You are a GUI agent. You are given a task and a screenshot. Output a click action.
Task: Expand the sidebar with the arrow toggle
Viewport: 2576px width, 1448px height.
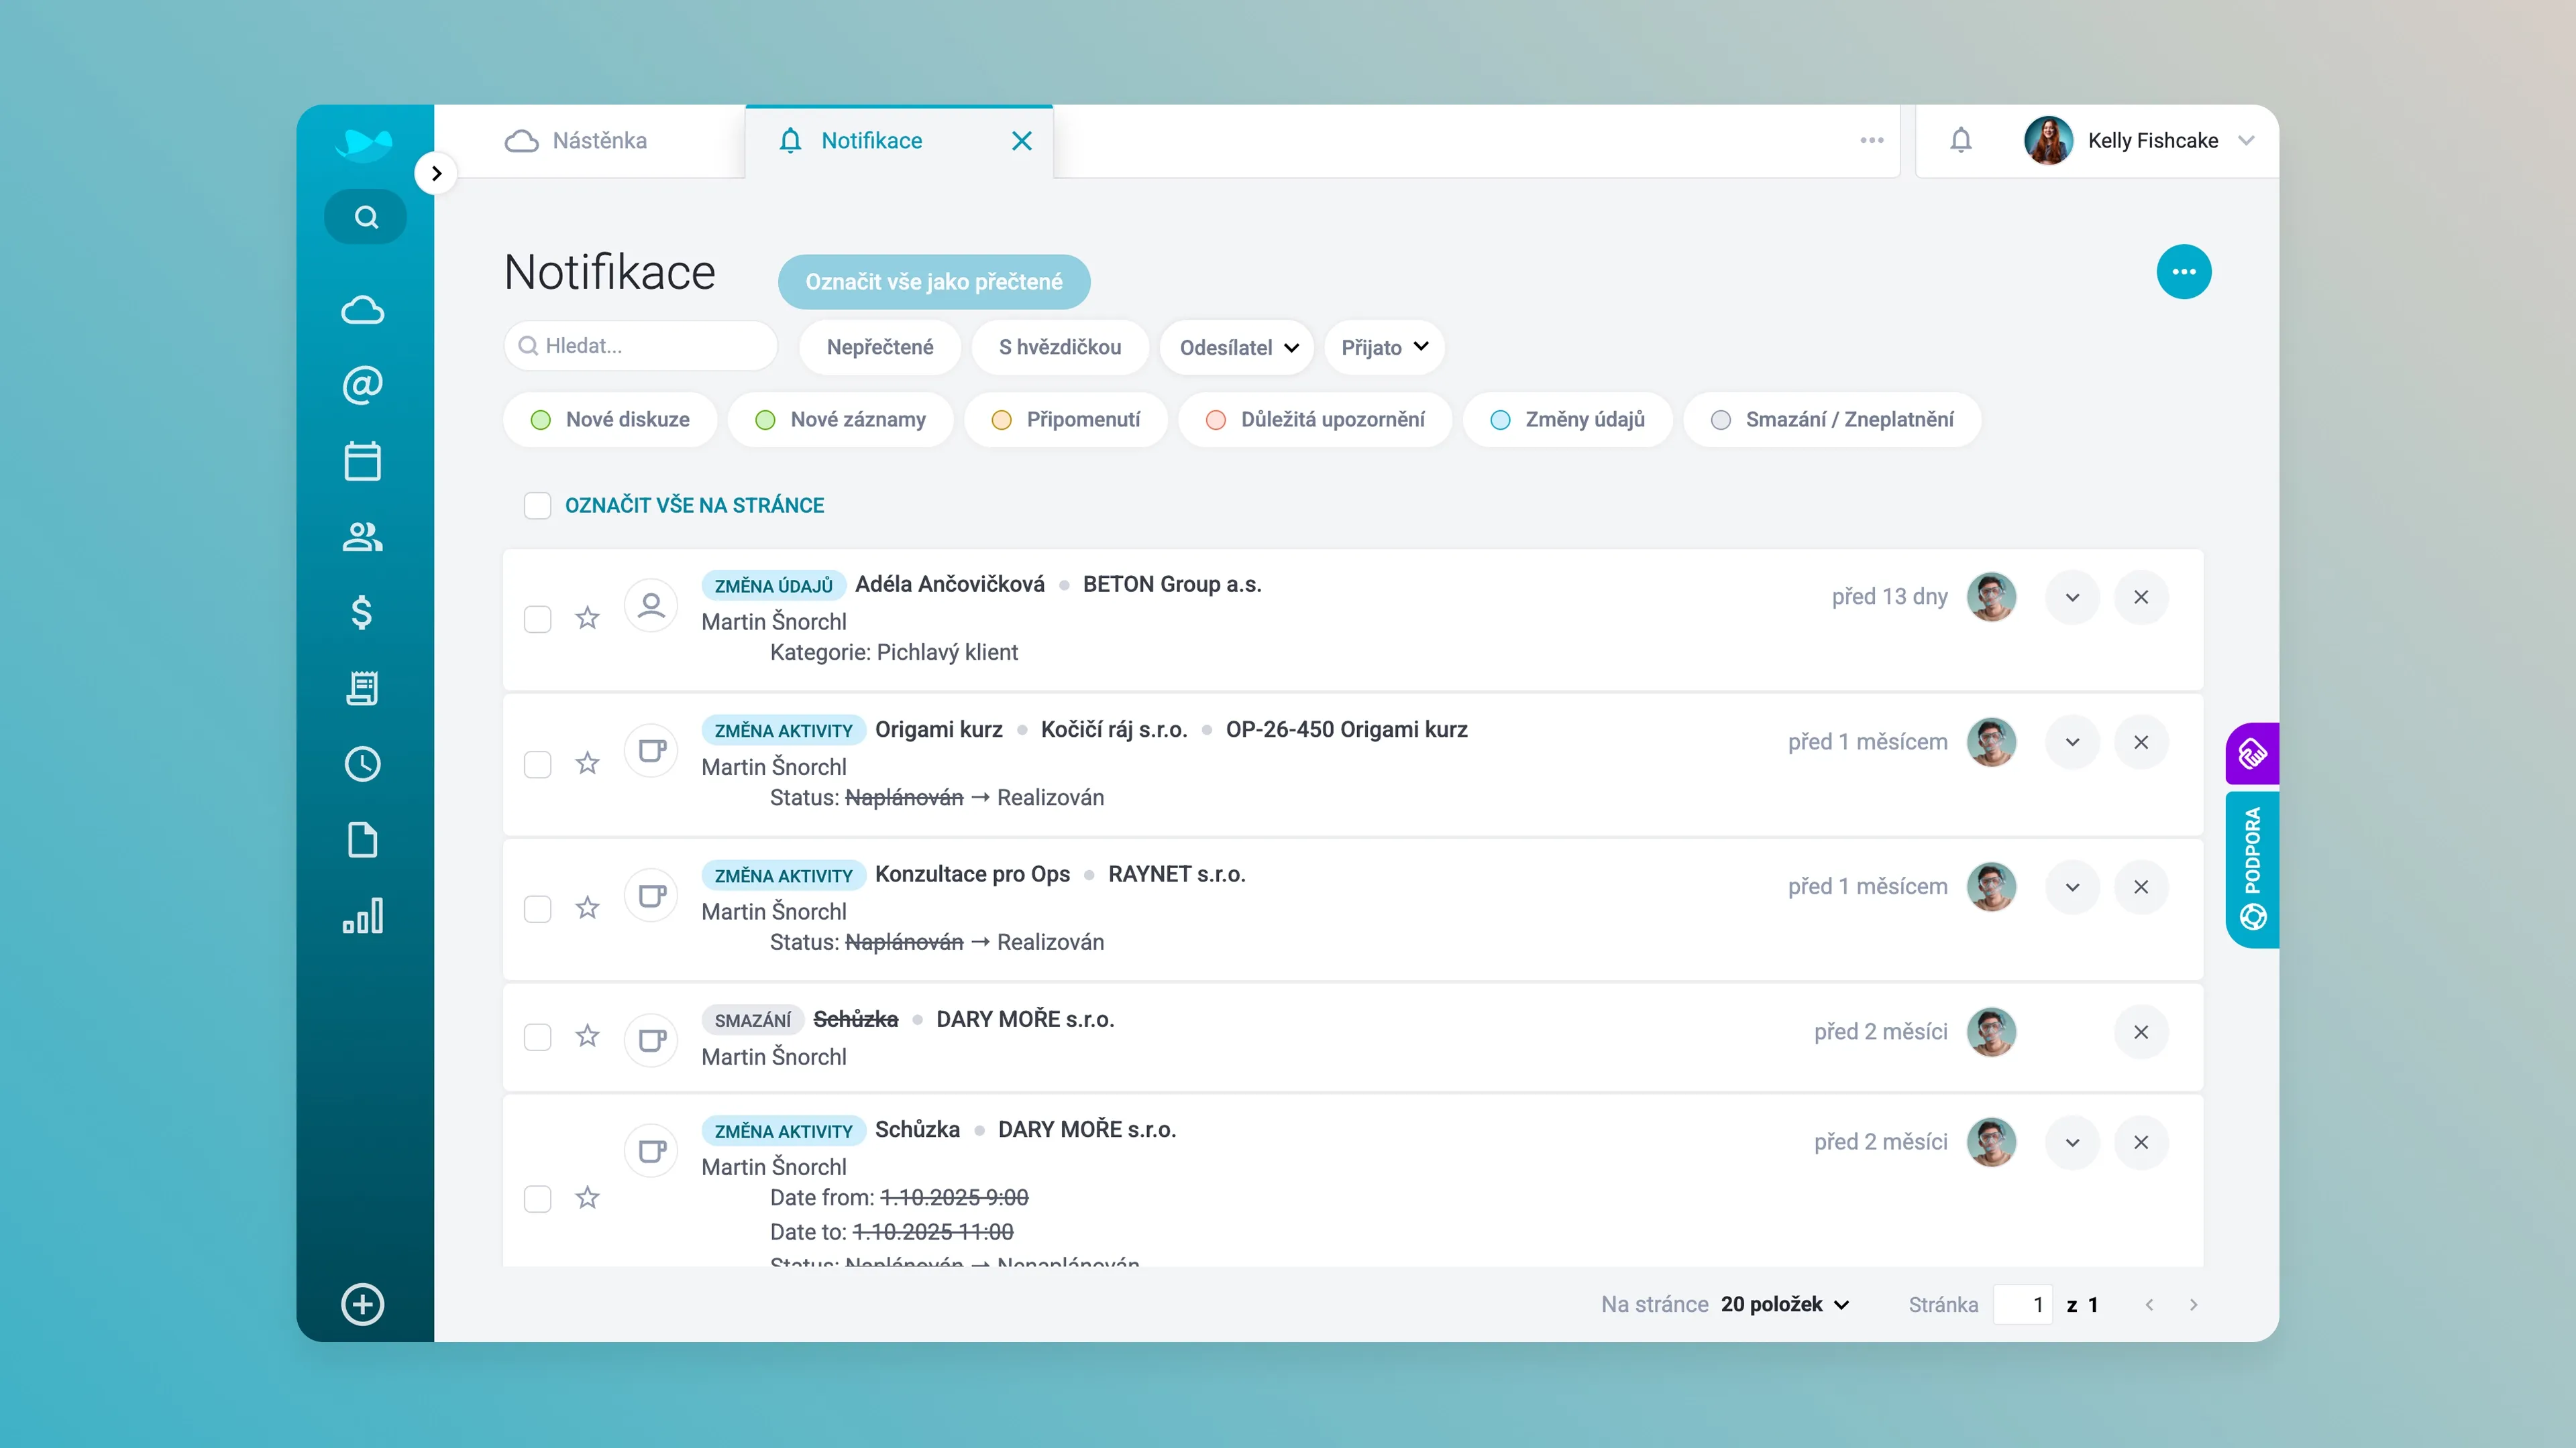click(x=436, y=174)
